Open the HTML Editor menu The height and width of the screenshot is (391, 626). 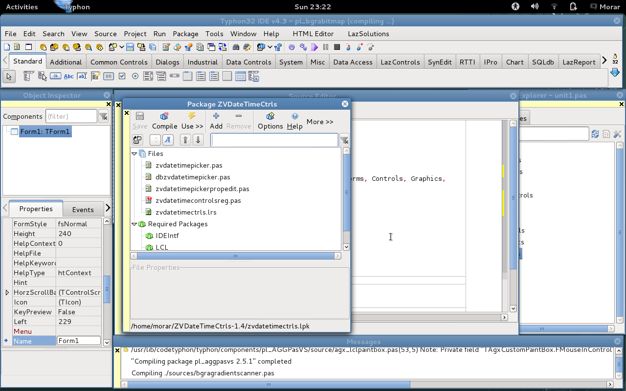coord(313,34)
